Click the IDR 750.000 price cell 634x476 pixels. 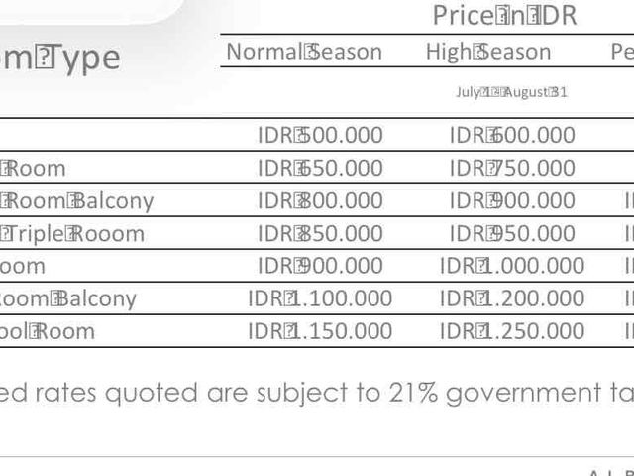[x=512, y=168]
